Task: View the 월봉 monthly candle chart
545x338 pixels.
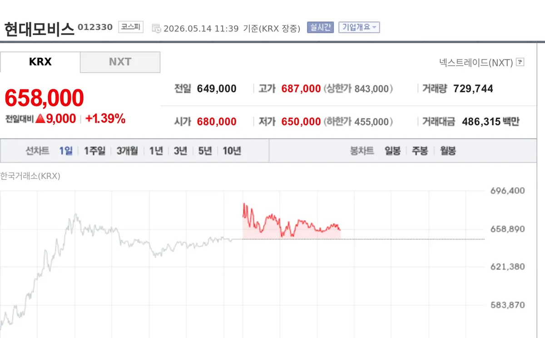Action: click(448, 151)
